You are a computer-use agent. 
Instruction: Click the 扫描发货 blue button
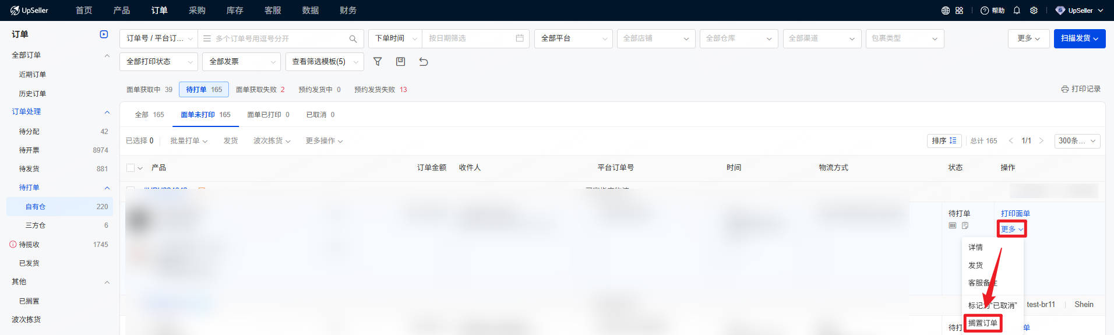(1079, 38)
